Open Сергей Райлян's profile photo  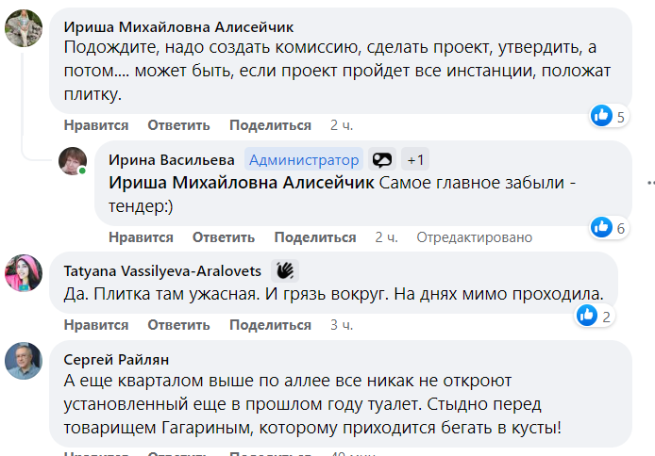pos(24,360)
